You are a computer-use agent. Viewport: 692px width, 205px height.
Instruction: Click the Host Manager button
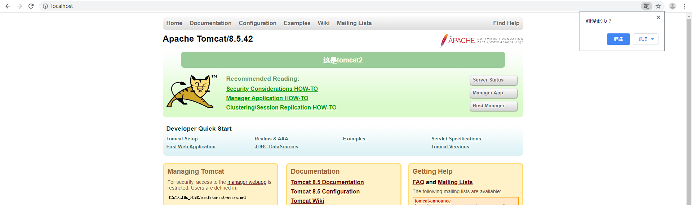click(x=494, y=106)
